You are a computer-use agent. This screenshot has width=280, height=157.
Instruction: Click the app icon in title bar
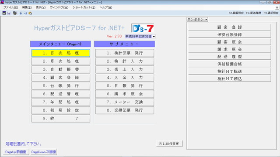click(x=2, y=2)
